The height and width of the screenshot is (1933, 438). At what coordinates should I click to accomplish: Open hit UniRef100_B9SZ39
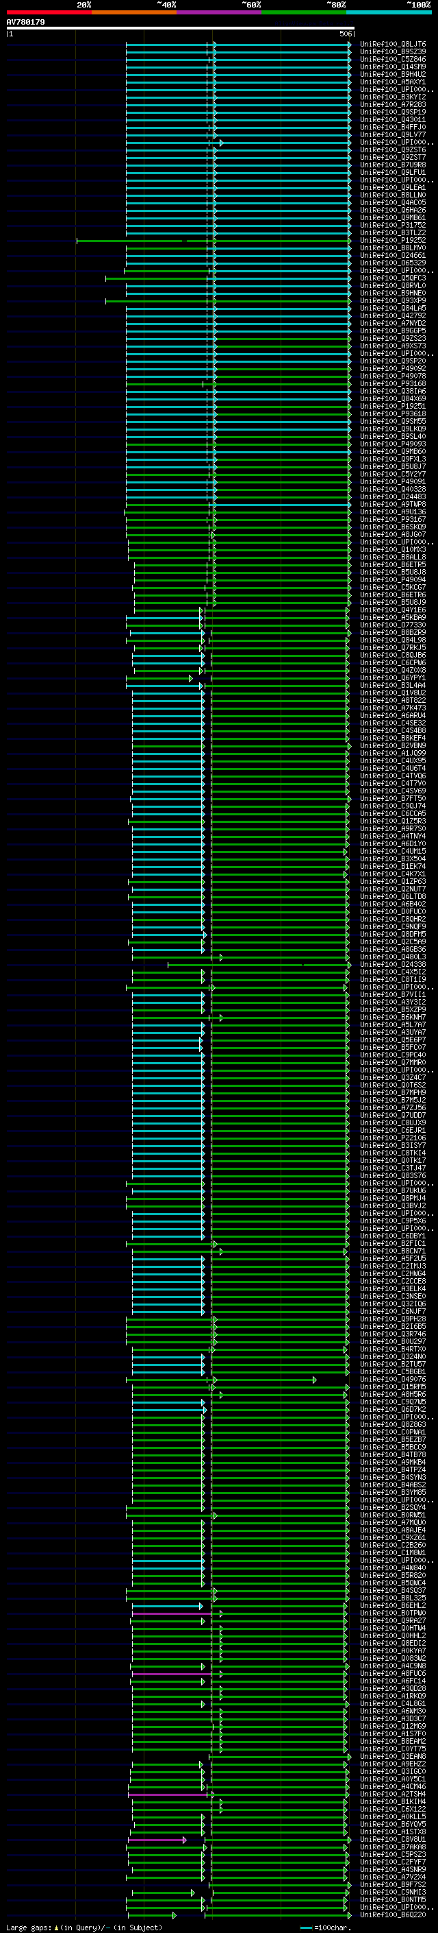(393, 52)
